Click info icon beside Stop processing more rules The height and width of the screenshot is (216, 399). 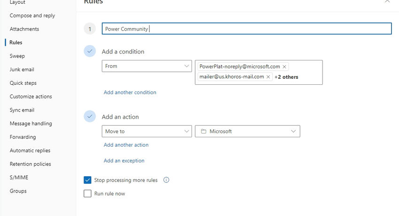(166, 180)
